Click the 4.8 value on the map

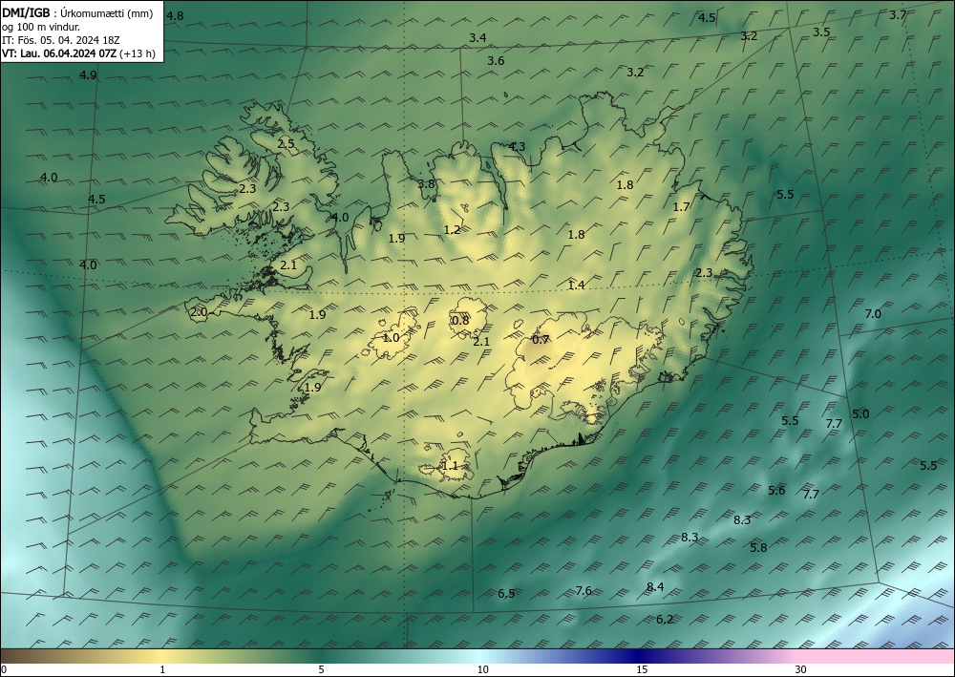[175, 16]
